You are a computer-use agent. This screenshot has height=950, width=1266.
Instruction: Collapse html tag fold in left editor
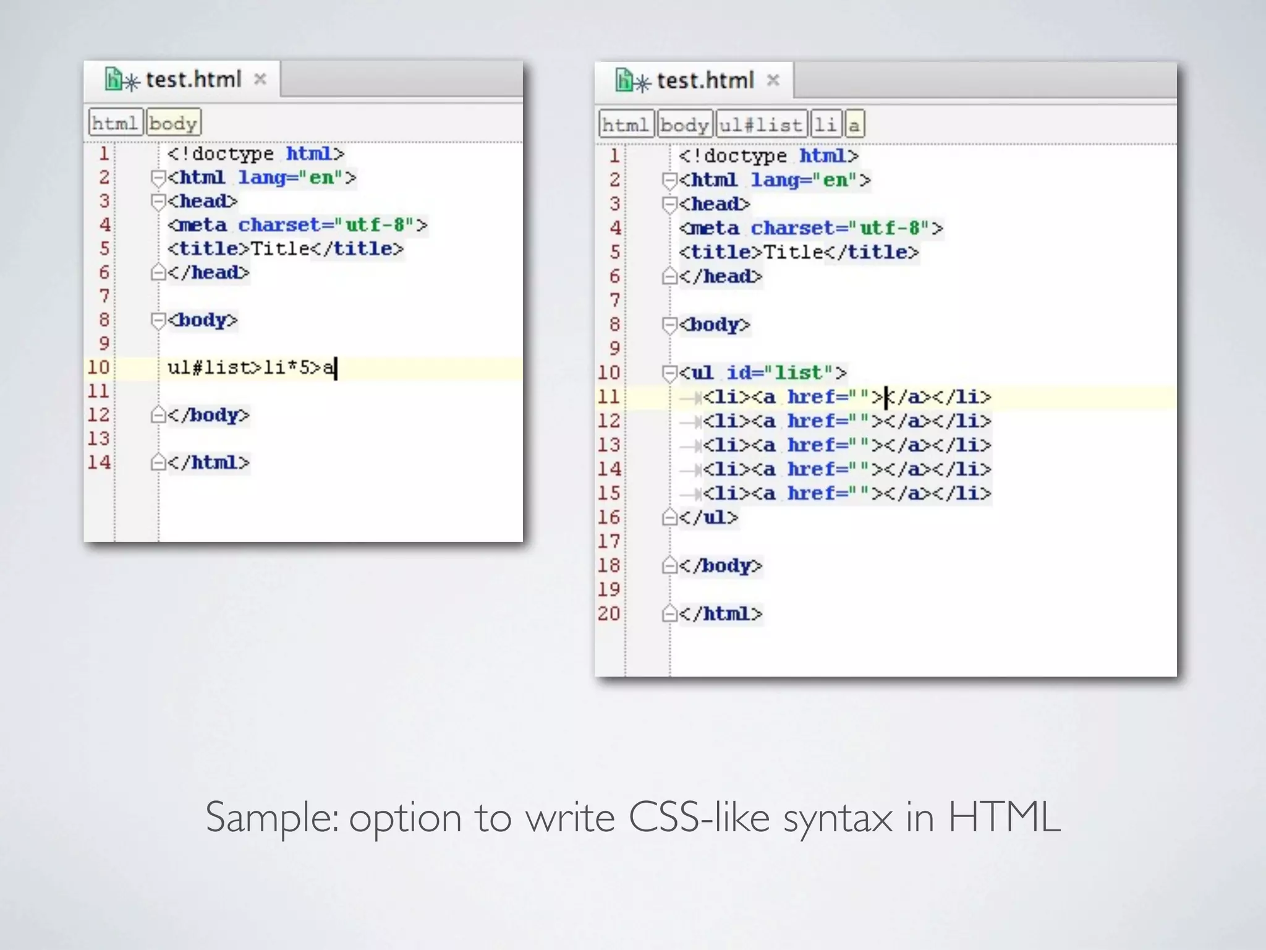pyautogui.click(x=158, y=178)
